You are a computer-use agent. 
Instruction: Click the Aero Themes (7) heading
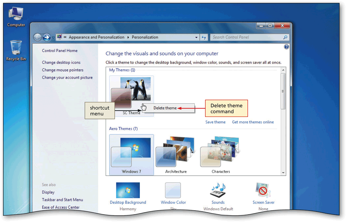pos(123,129)
